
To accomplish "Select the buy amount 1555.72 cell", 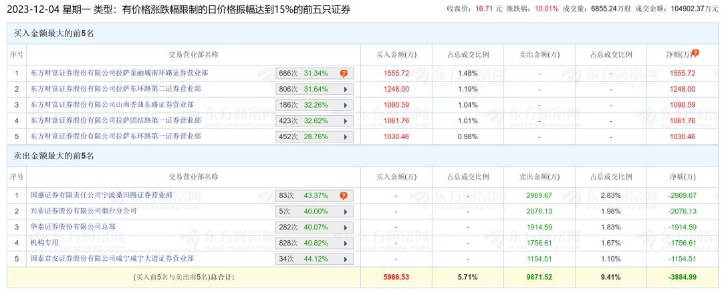I will click(x=396, y=74).
